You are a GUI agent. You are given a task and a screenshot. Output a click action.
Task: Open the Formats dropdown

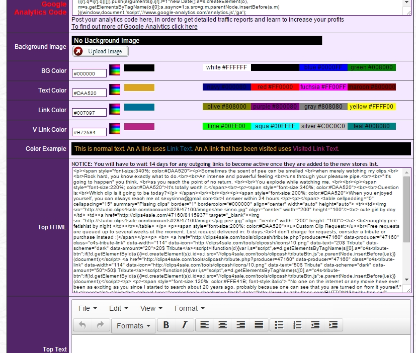133,326
